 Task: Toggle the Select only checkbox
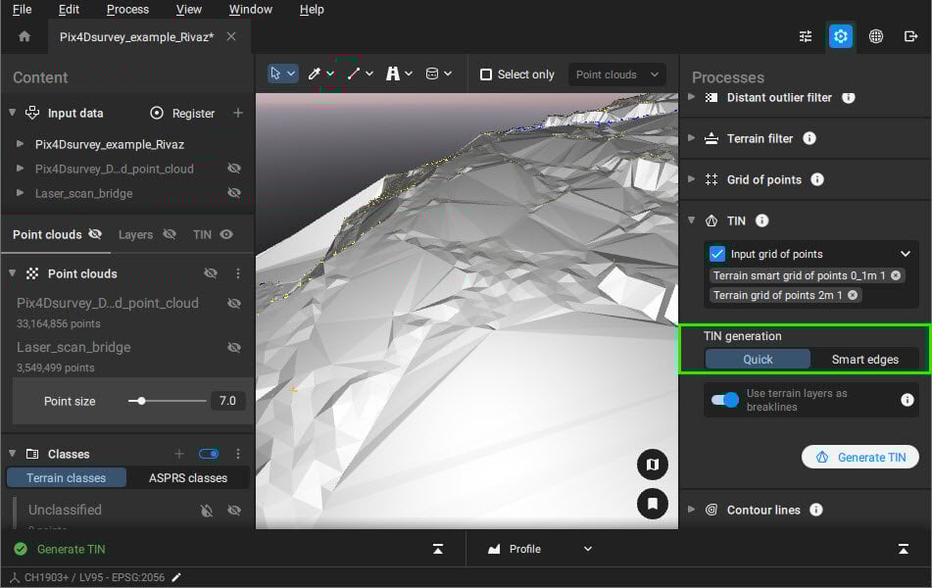[486, 74]
